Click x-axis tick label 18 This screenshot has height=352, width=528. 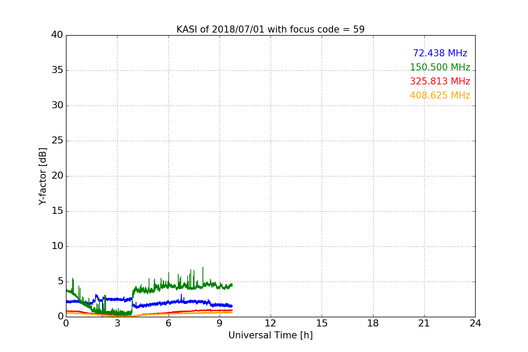tap(373, 323)
